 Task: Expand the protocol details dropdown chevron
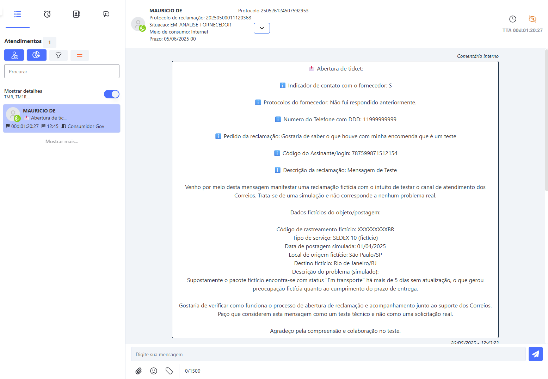[262, 28]
